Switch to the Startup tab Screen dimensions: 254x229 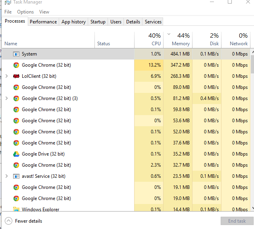(98, 22)
